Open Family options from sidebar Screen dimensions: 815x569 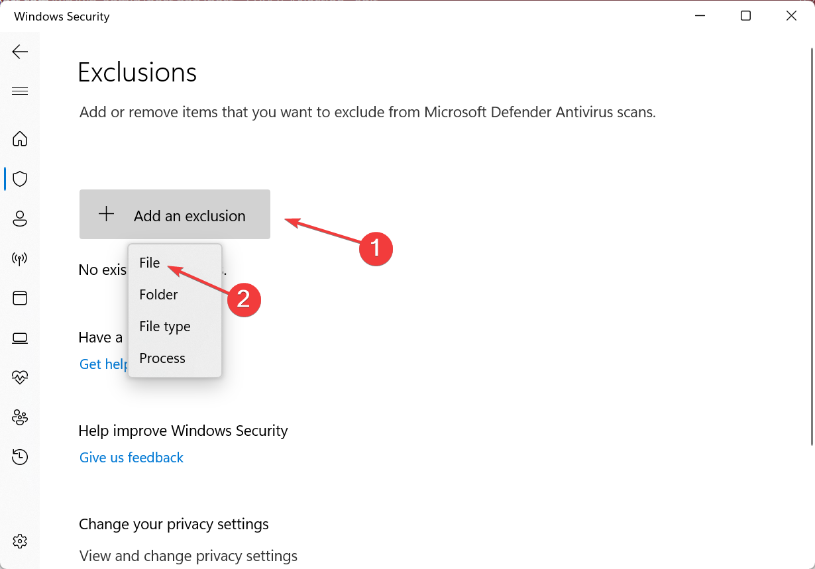tap(20, 417)
